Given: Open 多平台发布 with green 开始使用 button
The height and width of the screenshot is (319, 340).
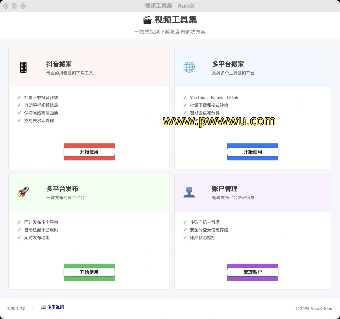Looking at the screenshot, I should point(89,272).
